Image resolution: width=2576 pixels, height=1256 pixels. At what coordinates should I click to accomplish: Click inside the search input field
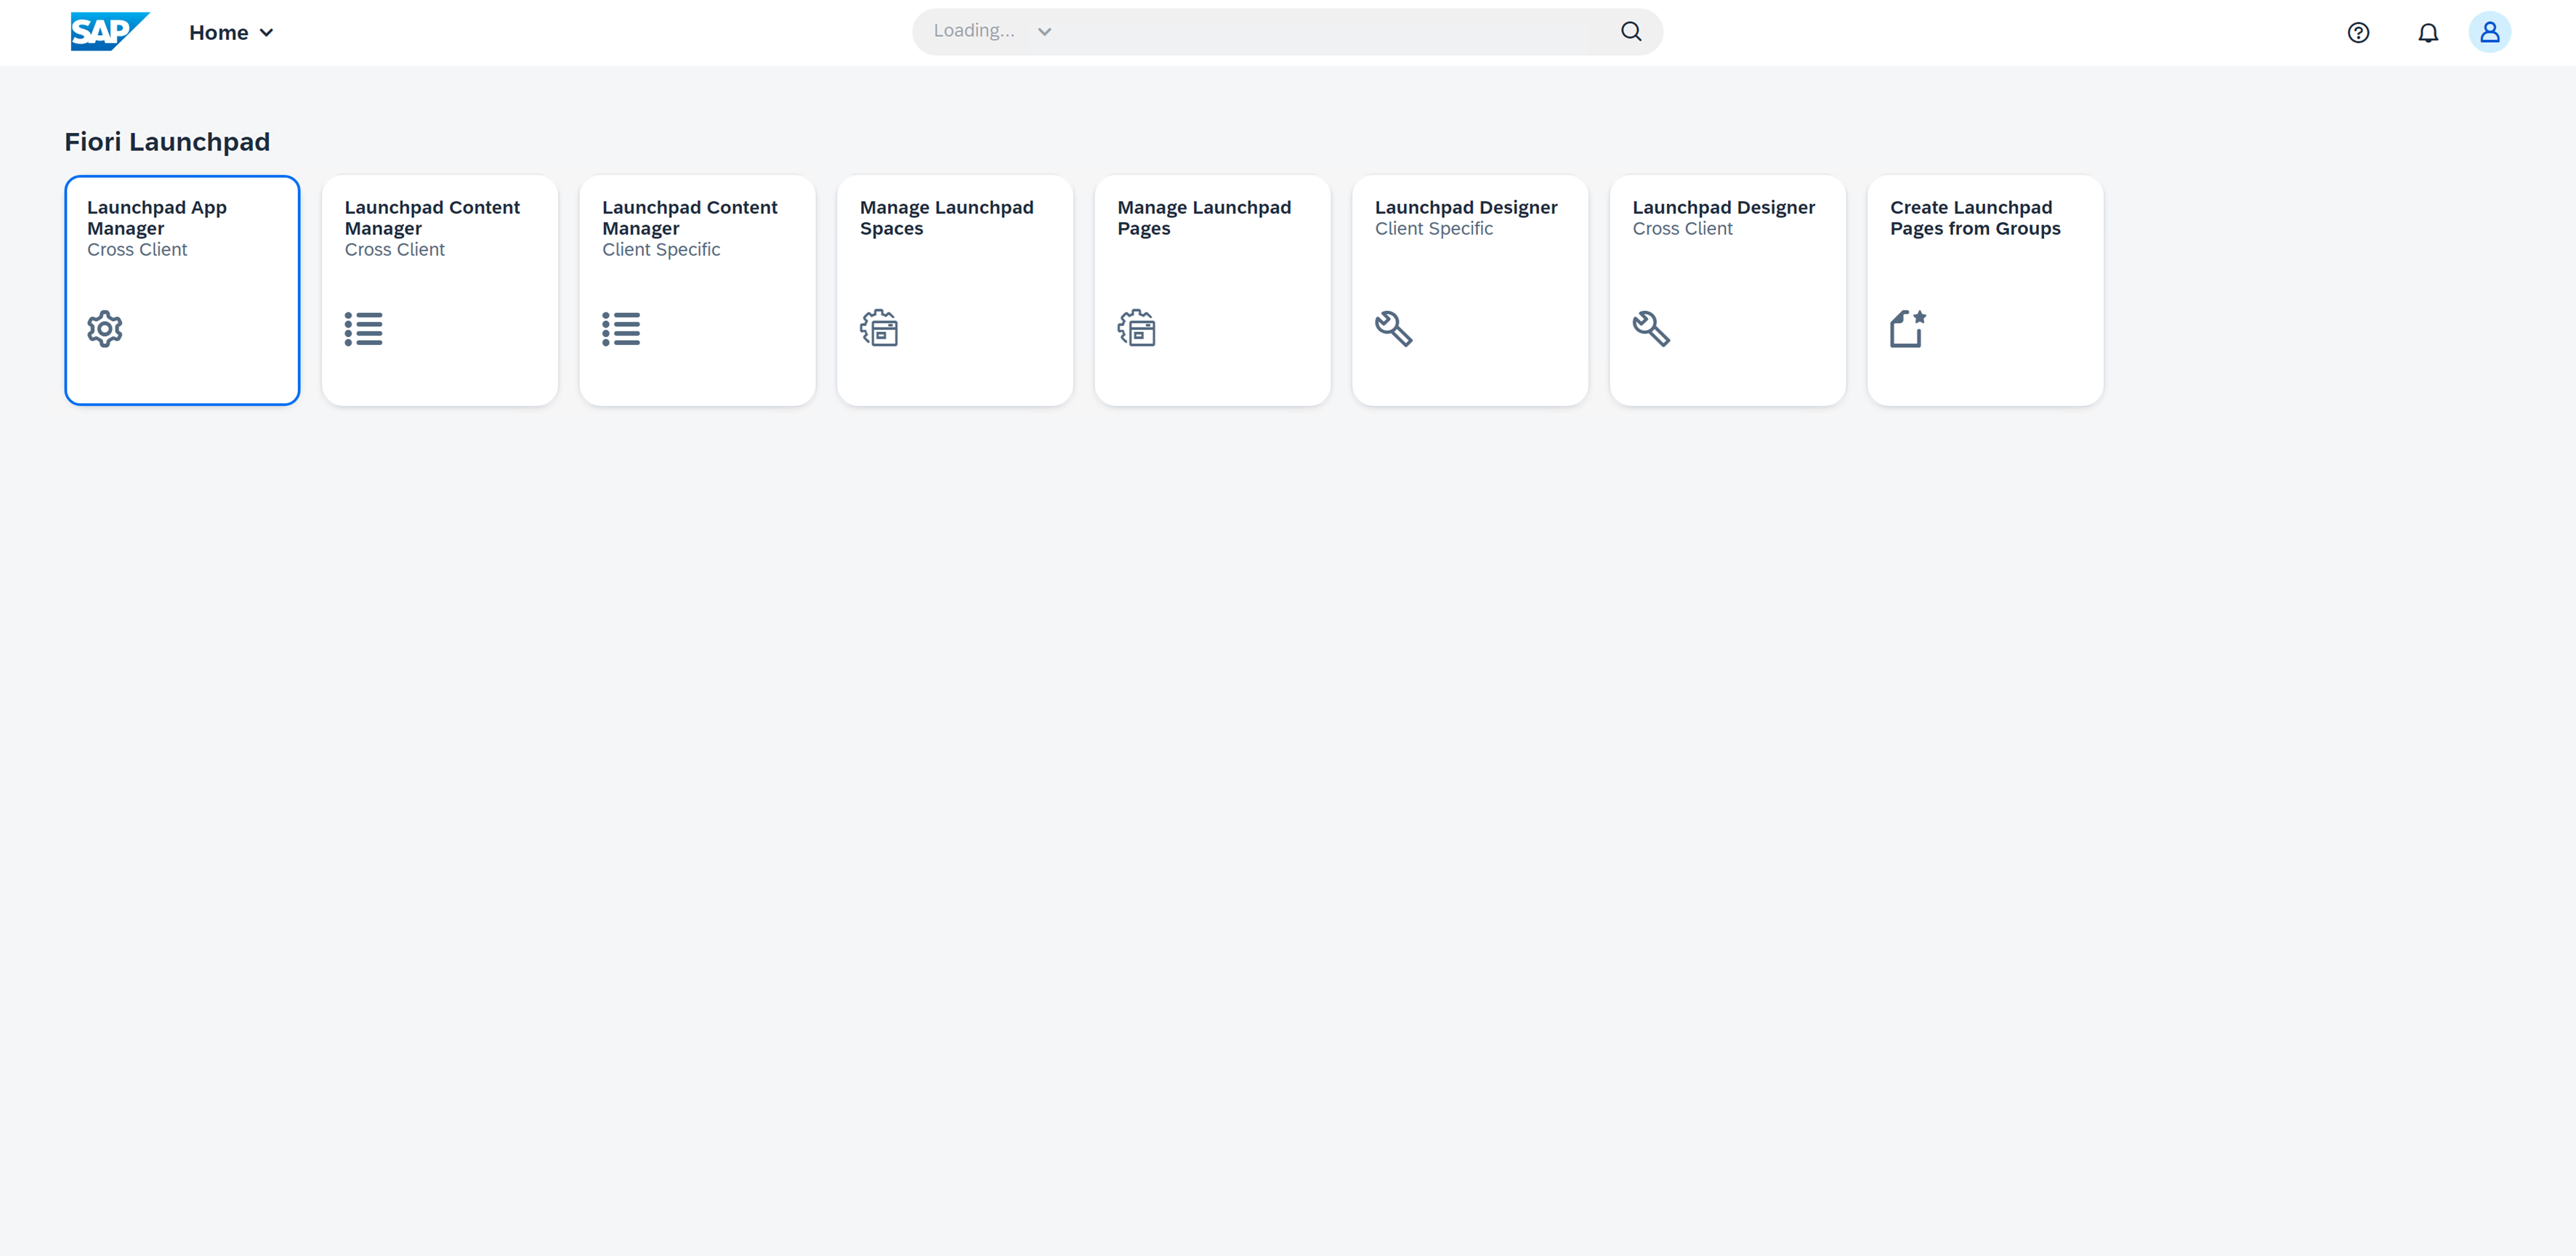click(x=1330, y=32)
